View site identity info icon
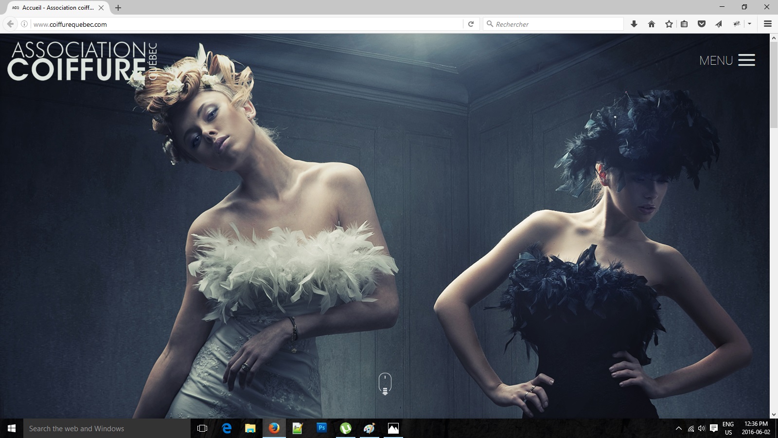The image size is (778, 438). click(x=24, y=24)
